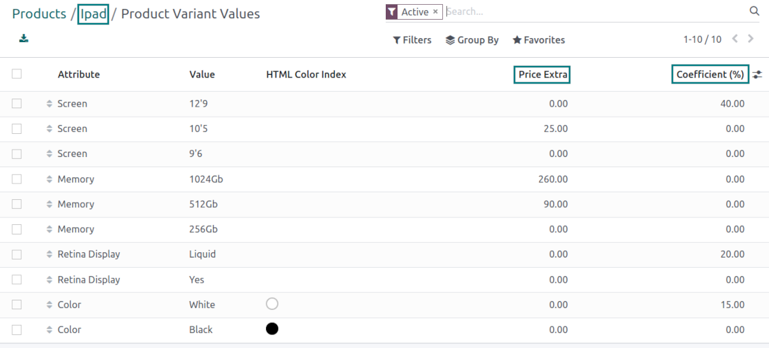Click the drag handle of Memory 512Gb row
769x348 pixels.
tap(49, 205)
